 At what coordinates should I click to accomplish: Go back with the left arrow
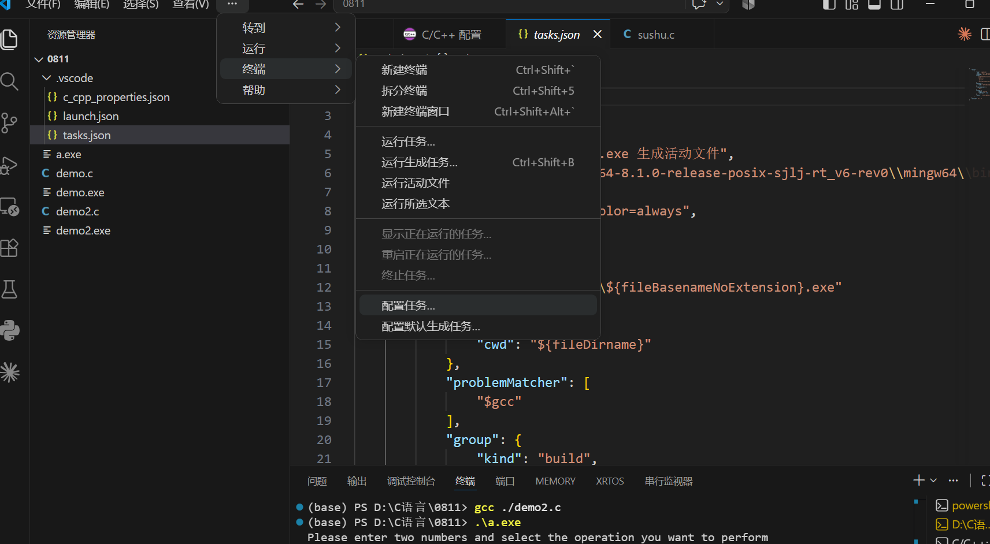pos(298,5)
